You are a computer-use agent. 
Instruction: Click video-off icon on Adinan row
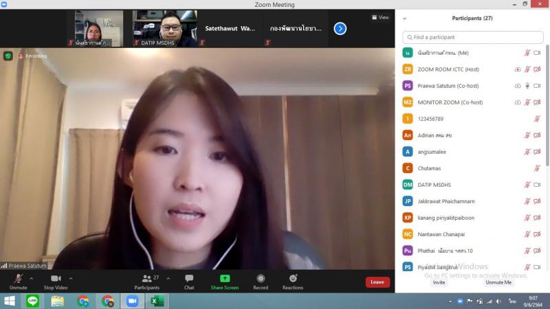click(537, 135)
